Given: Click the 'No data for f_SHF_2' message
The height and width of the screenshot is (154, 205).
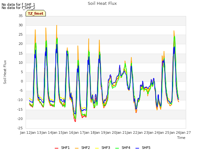Looking at the screenshot, I should pyautogui.click(x=18, y=8).
